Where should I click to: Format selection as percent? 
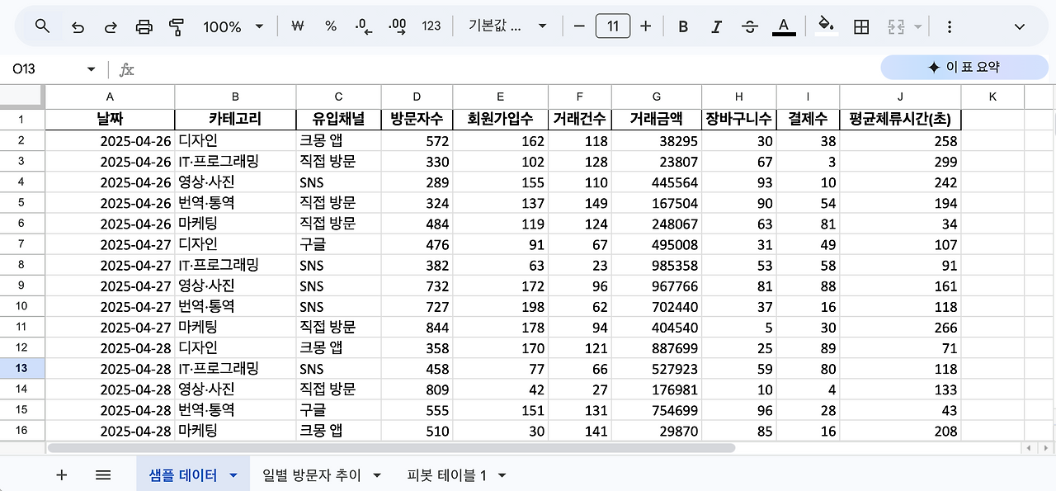pos(330,26)
